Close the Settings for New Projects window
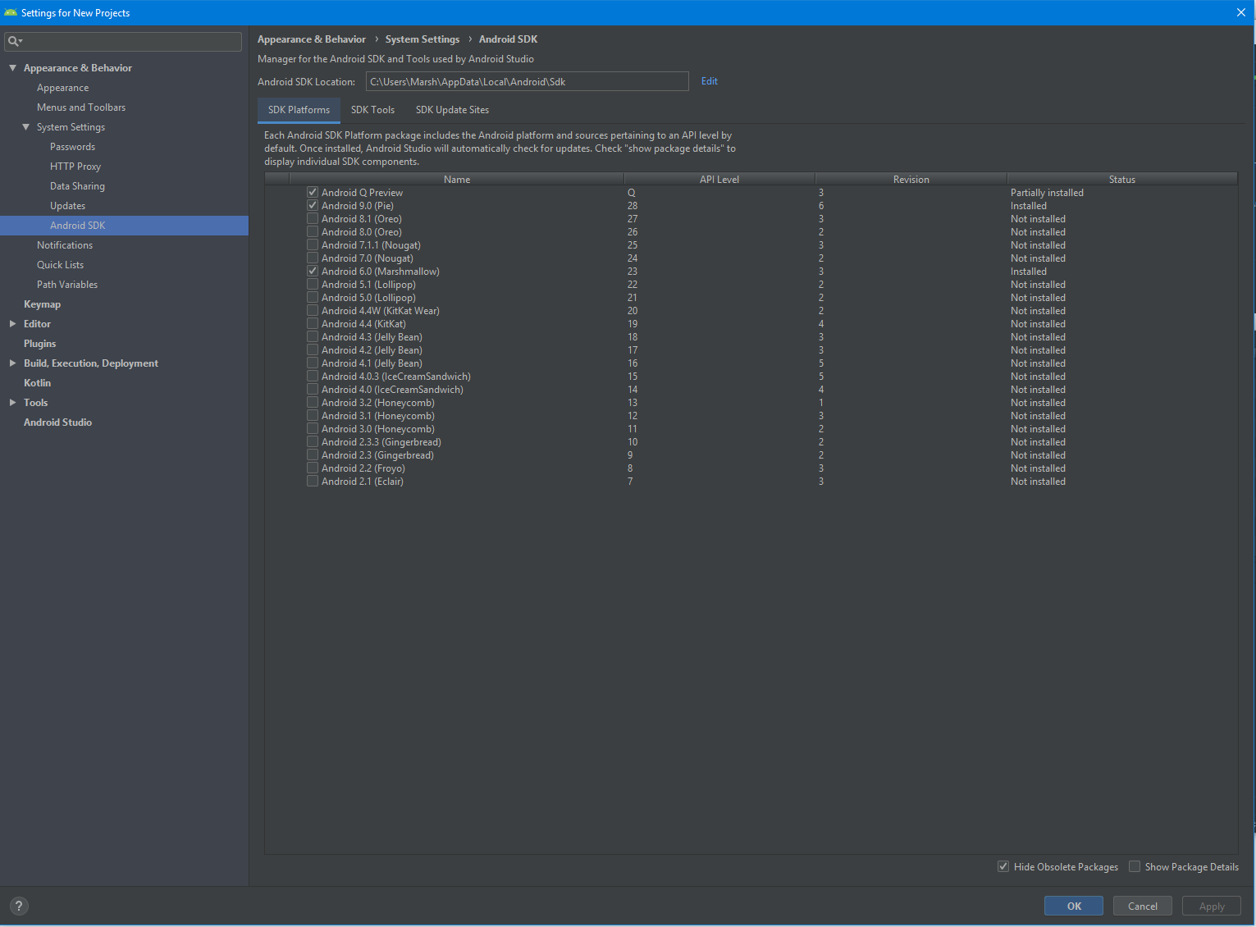This screenshot has height=927, width=1256. pyautogui.click(x=1241, y=12)
